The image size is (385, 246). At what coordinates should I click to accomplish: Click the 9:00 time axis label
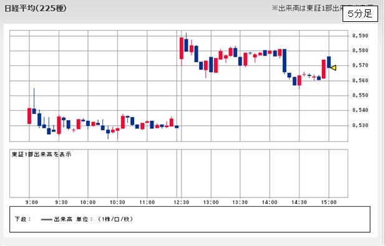point(32,202)
